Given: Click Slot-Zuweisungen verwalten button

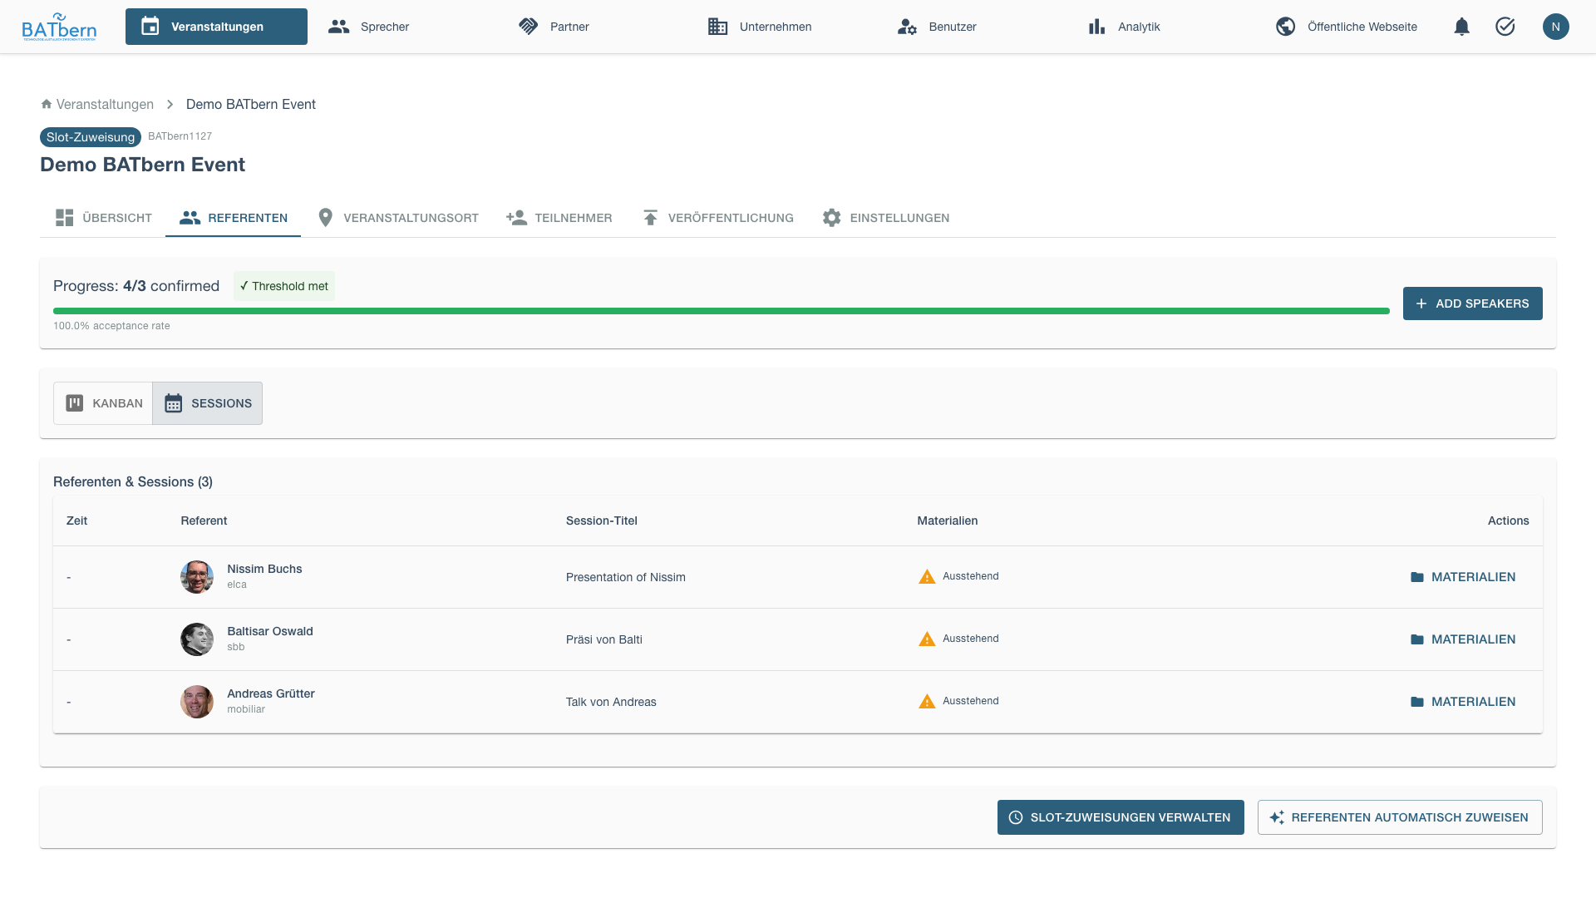Looking at the screenshot, I should [1121, 817].
